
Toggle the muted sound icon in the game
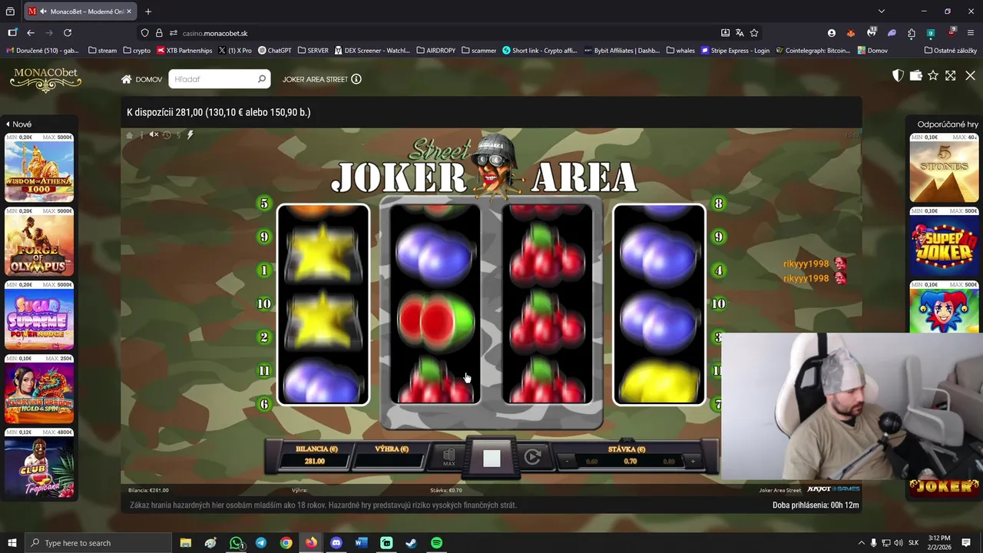pos(154,135)
